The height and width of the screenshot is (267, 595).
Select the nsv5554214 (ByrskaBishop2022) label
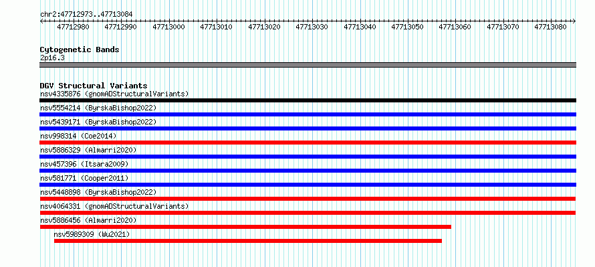tap(98, 108)
